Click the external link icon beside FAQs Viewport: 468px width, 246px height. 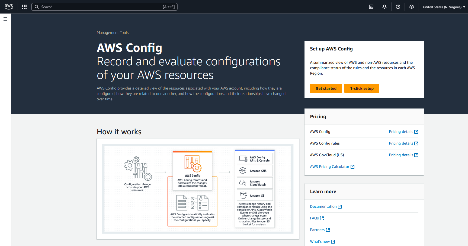(x=322, y=218)
